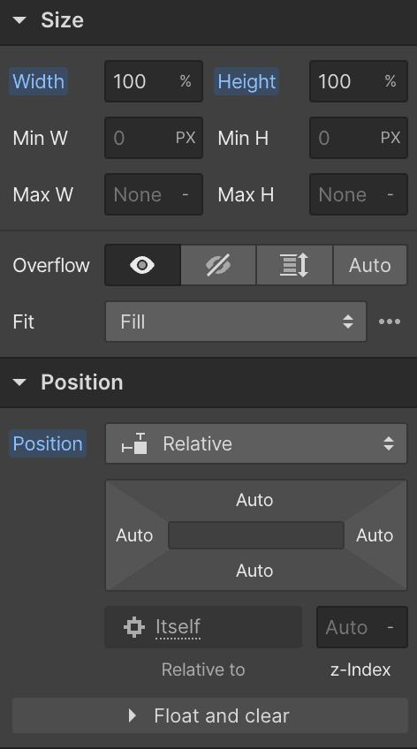Viewport: 417px width, 749px height.
Task: Collapse the Size section
Action: pyautogui.click(x=19, y=20)
